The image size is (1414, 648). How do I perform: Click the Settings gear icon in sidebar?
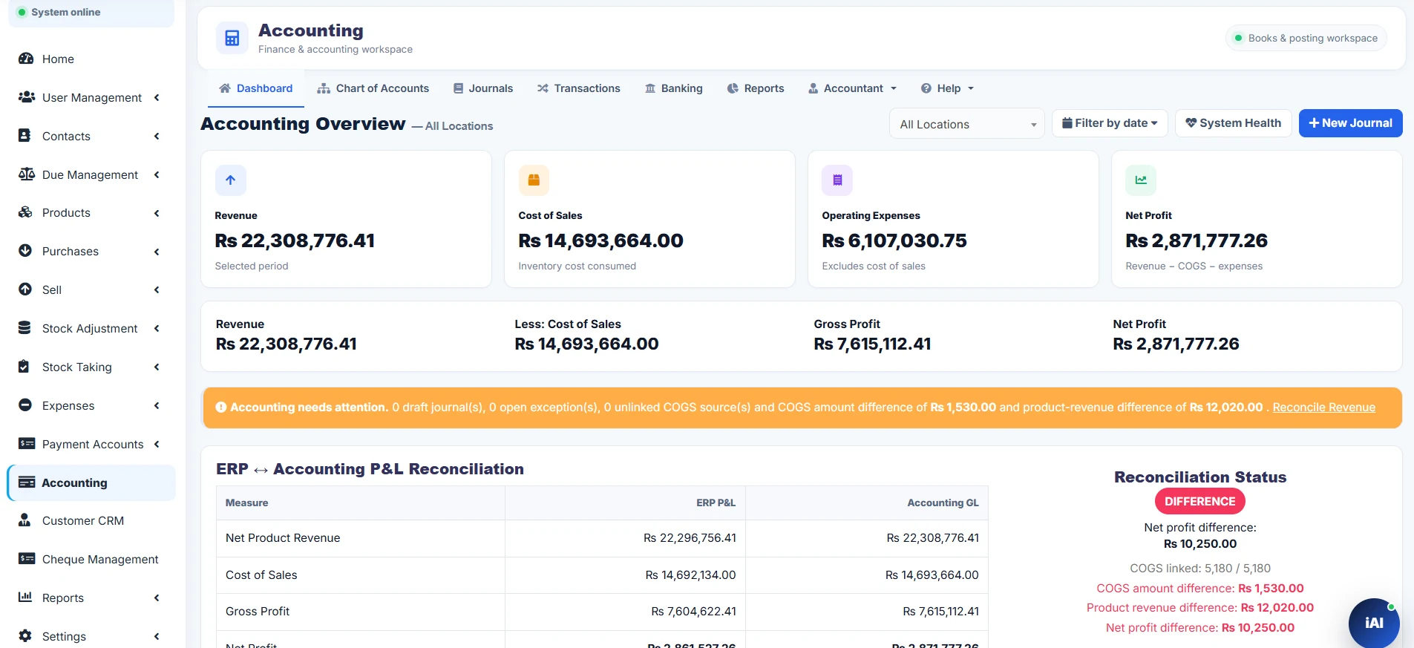point(25,636)
